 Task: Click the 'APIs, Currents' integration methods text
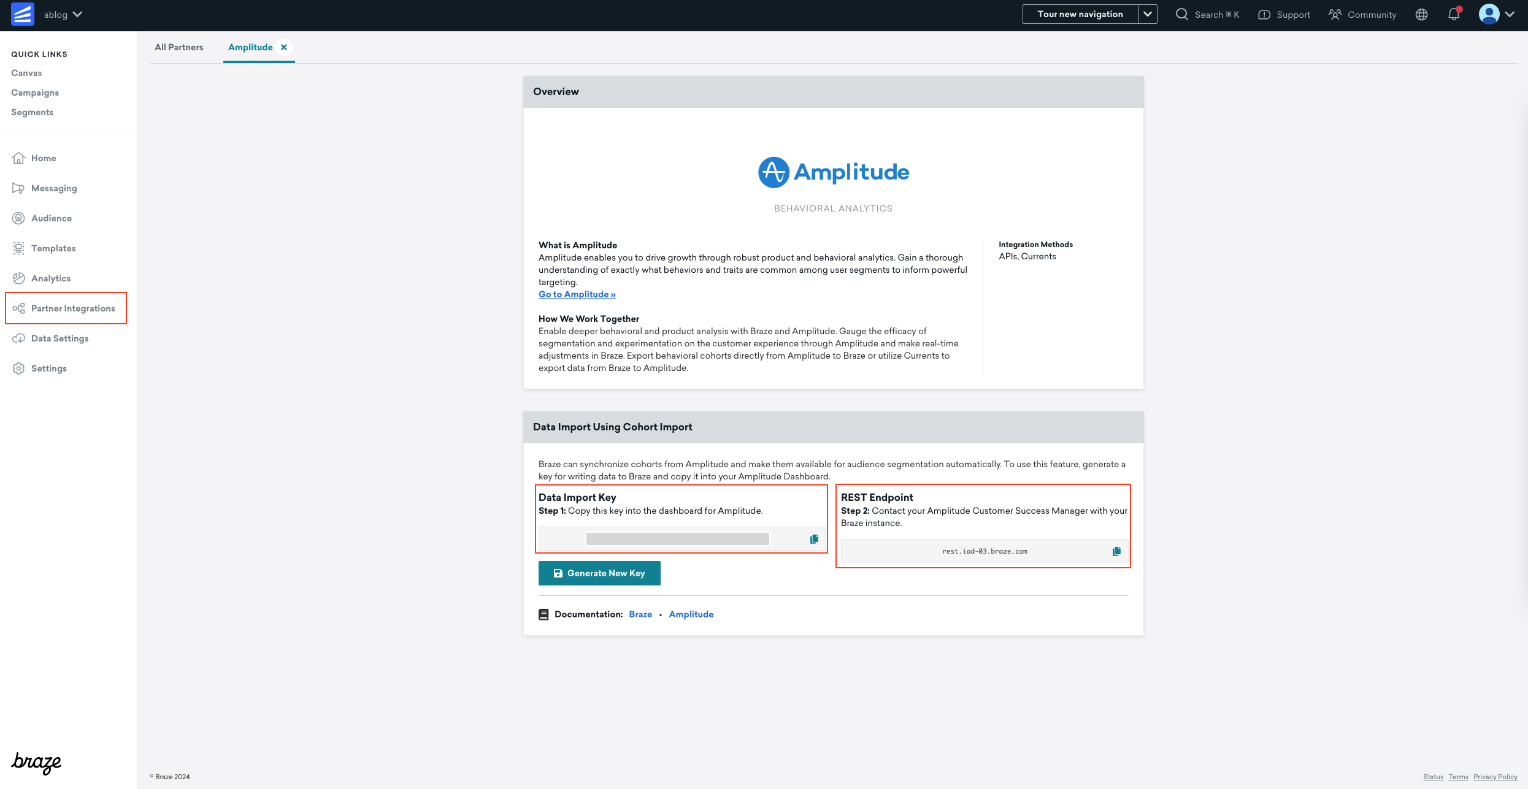(x=1027, y=256)
